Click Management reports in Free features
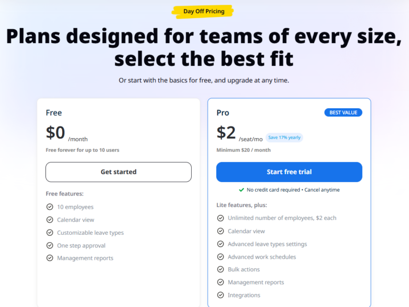409x307 pixels. [x=85, y=258]
